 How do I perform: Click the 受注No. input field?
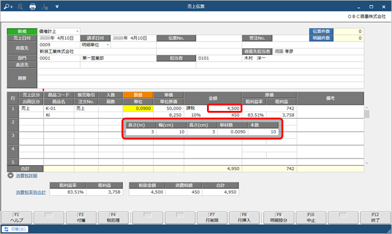(290, 38)
